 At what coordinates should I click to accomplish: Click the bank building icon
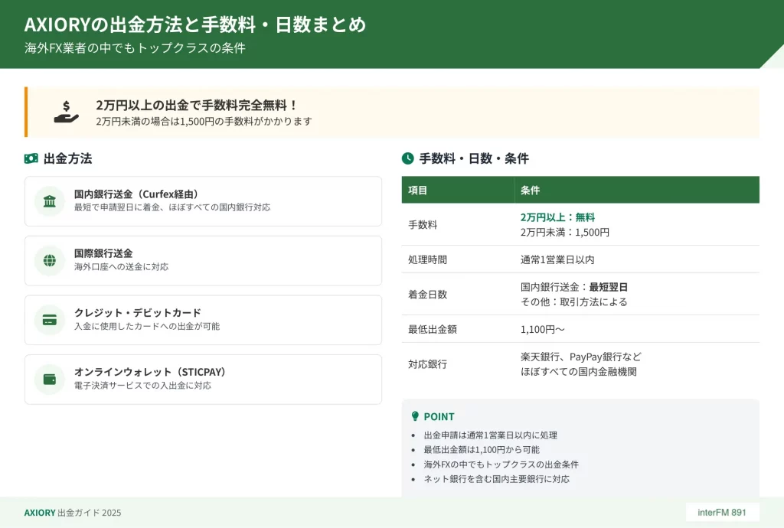[50, 201]
